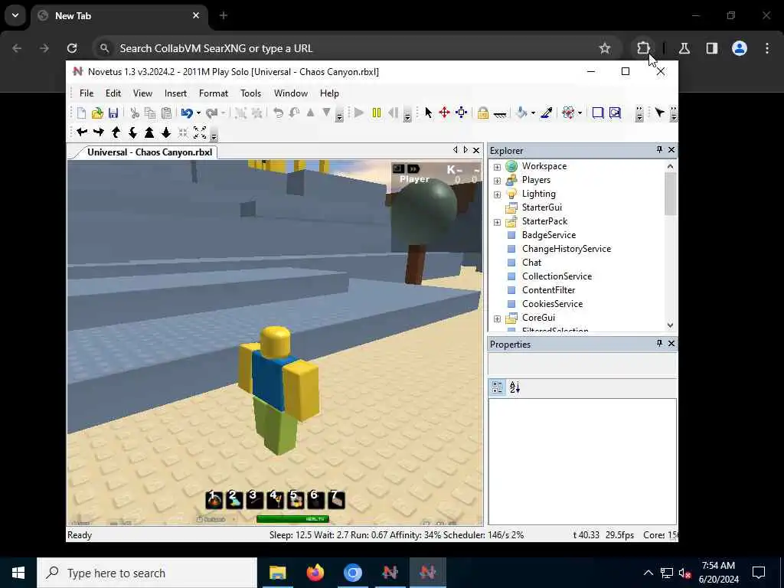Select ChangeHistoryService in Explorer
784x588 pixels.
pos(567,249)
